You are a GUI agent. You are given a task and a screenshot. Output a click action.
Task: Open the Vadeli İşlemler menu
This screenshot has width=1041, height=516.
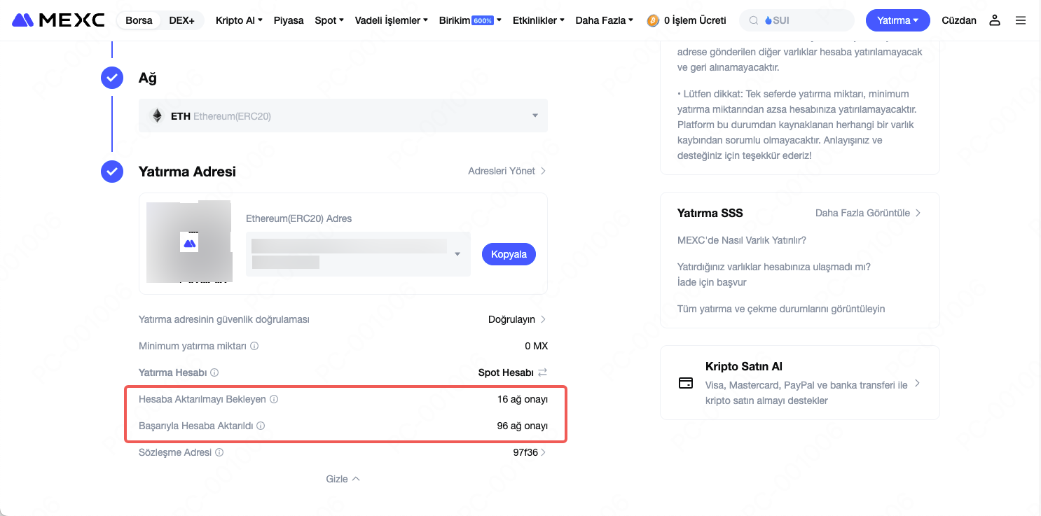(x=392, y=20)
